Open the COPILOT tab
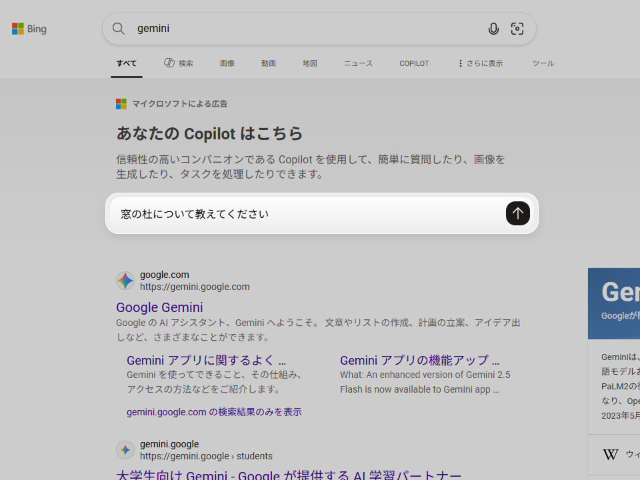 tap(414, 63)
